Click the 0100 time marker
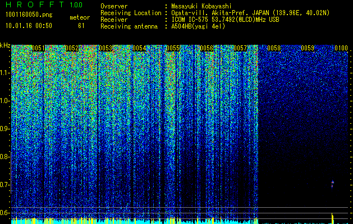The height and width of the screenshot is (224, 353). [341, 48]
